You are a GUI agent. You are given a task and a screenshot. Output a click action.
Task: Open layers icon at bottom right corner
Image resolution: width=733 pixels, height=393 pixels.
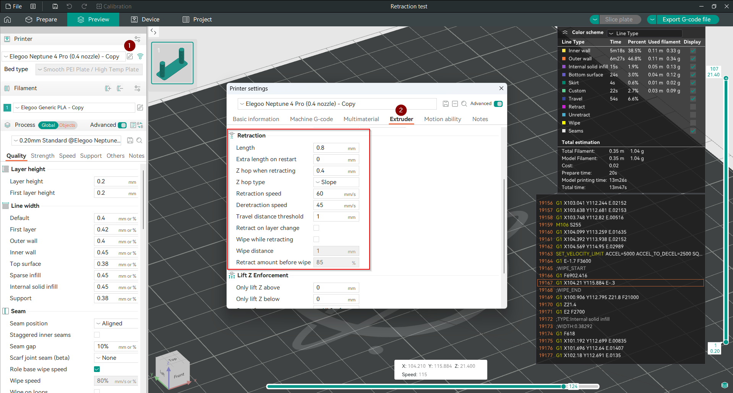coord(725,385)
